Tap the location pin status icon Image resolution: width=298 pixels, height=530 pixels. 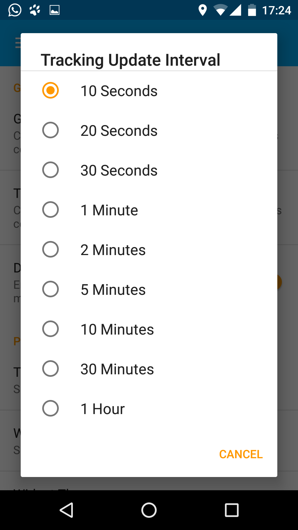(x=203, y=10)
